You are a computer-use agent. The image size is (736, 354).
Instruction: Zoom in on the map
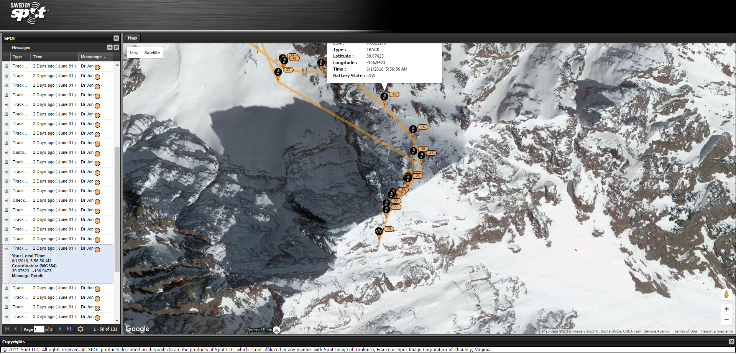click(726, 309)
